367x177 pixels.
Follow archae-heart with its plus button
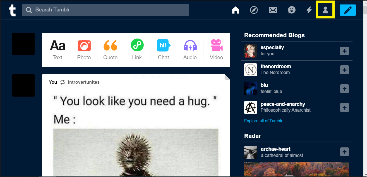tap(344, 152)
